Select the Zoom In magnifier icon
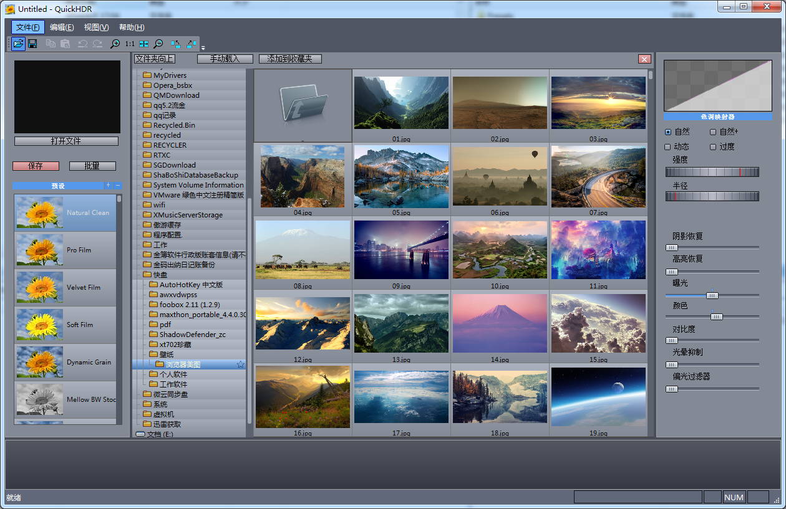Screen dimensions: 786x509 point(115,44)
